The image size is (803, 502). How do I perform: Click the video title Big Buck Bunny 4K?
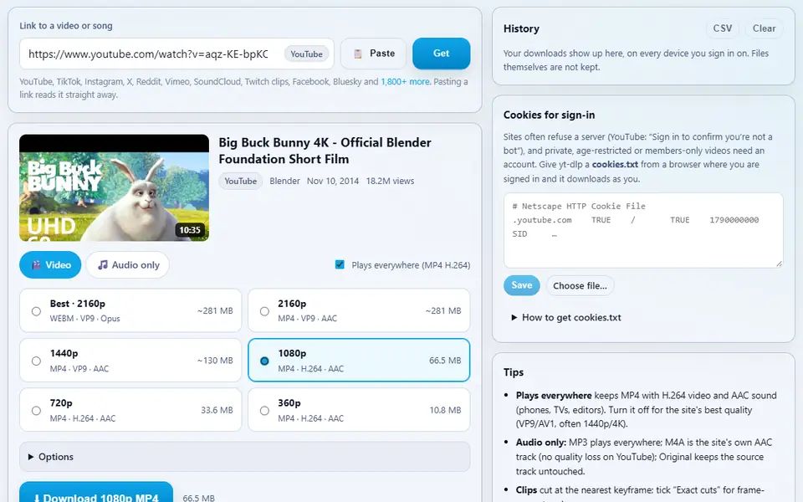[325, 151]
